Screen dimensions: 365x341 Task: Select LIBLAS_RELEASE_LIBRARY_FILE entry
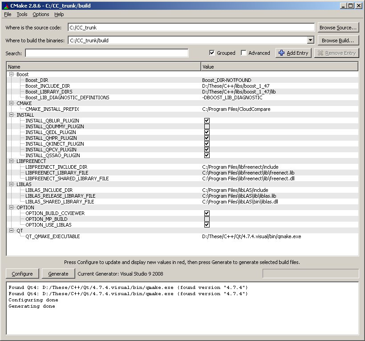(x=61, y=196)
